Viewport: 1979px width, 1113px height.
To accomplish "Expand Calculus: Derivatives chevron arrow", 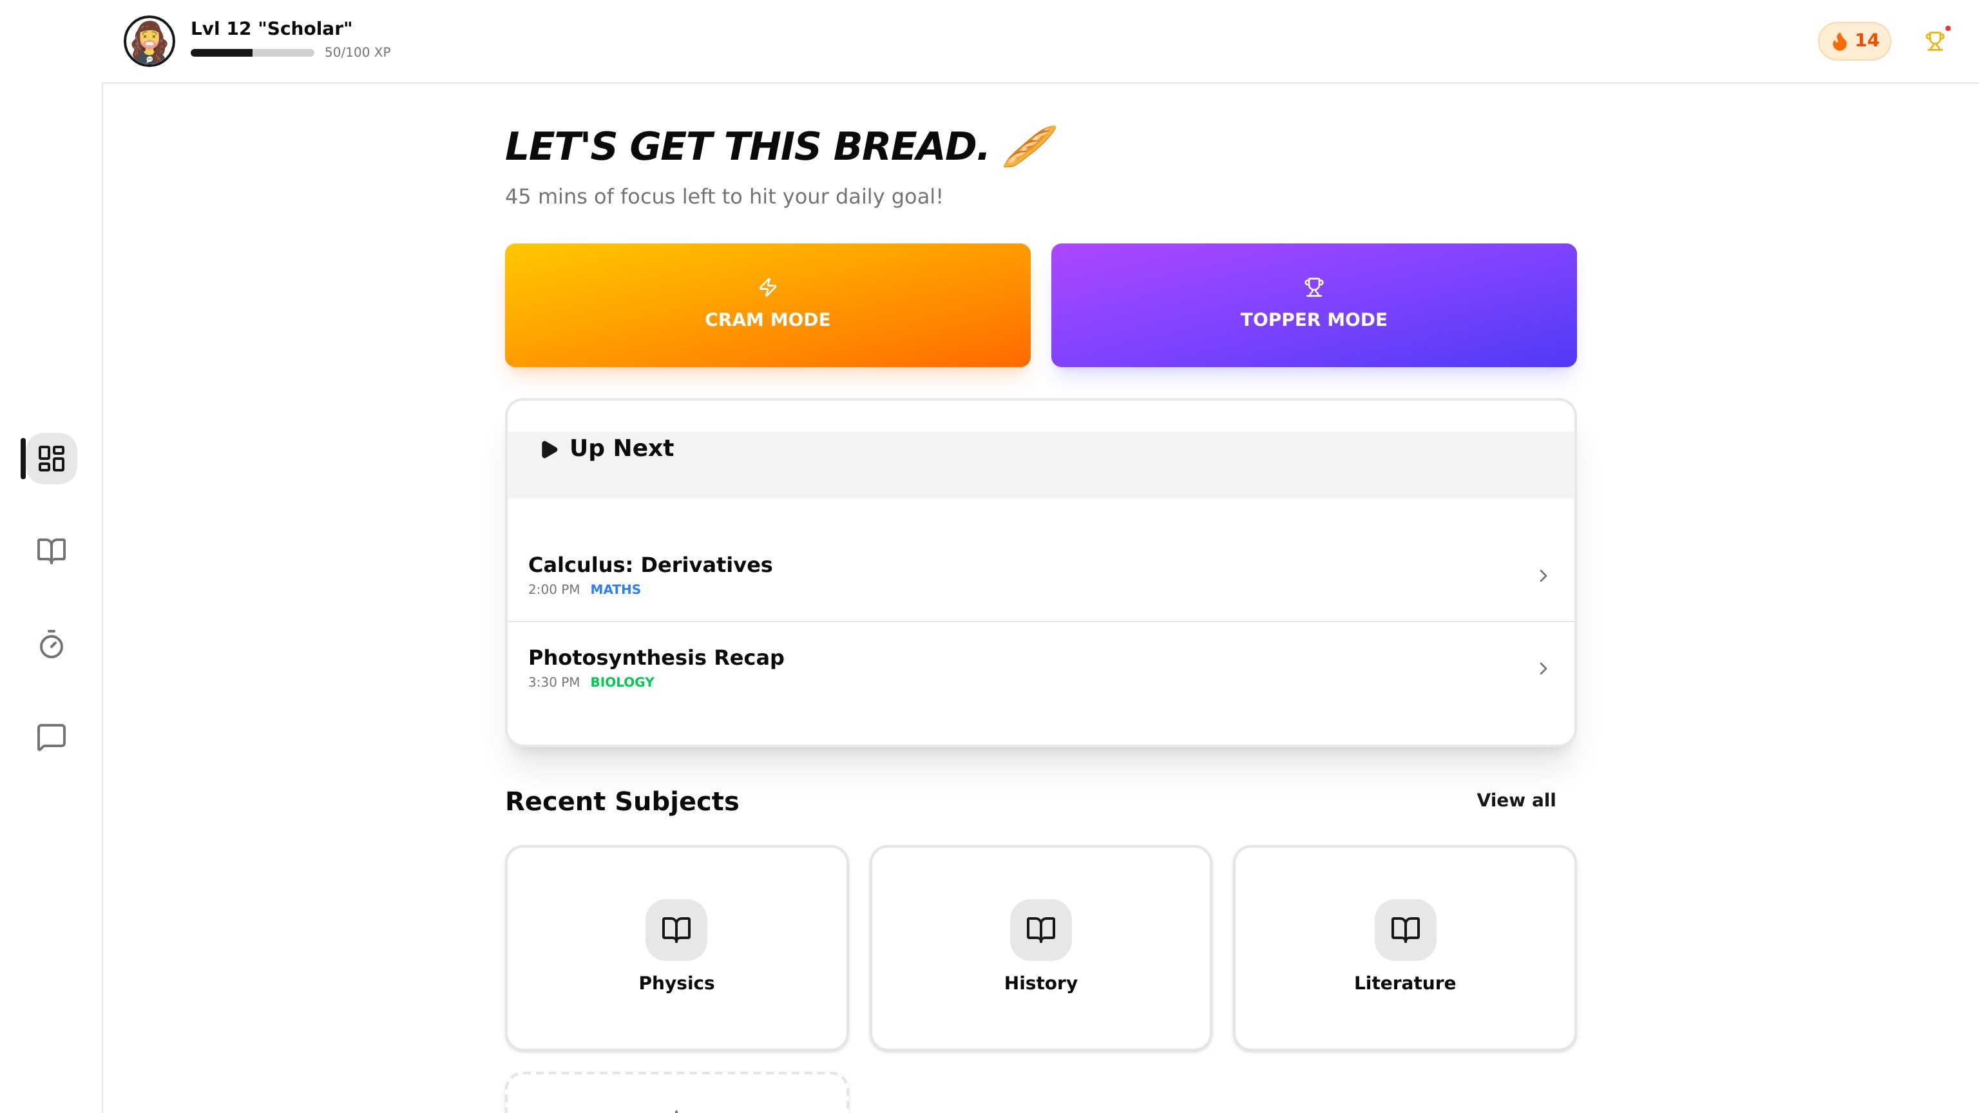I will (1543, 575).
